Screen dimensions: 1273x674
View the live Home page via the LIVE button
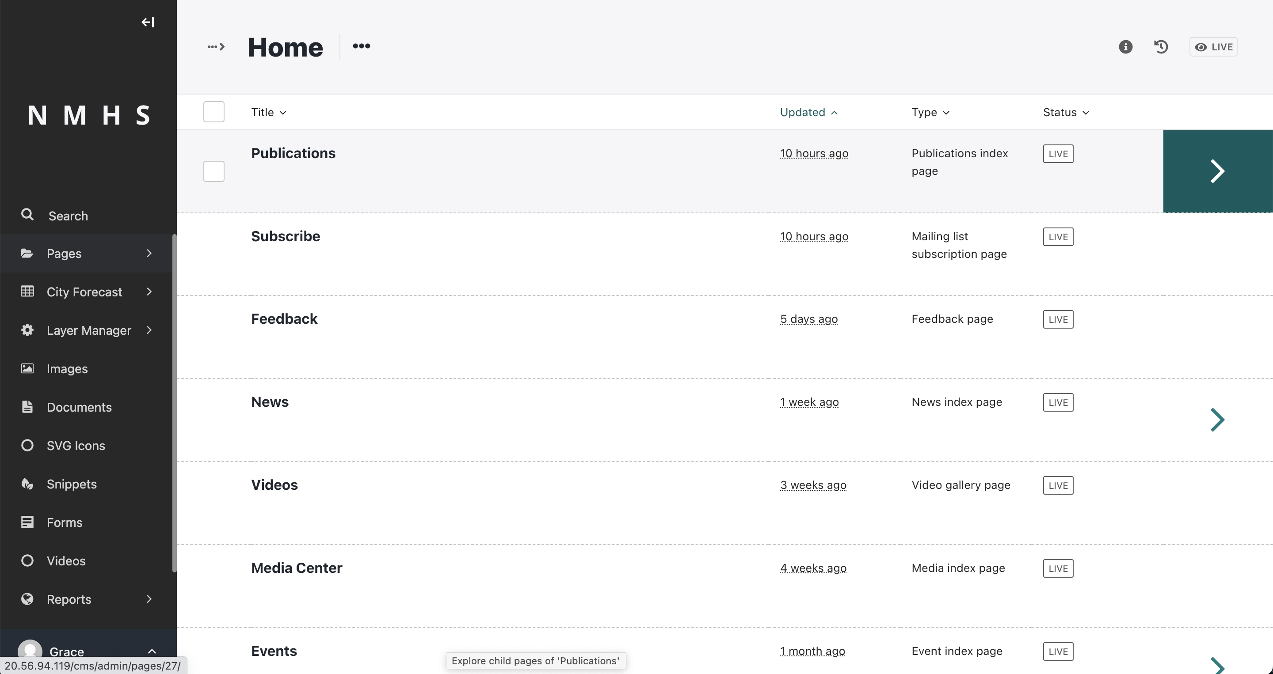[x=1213, y=47]
